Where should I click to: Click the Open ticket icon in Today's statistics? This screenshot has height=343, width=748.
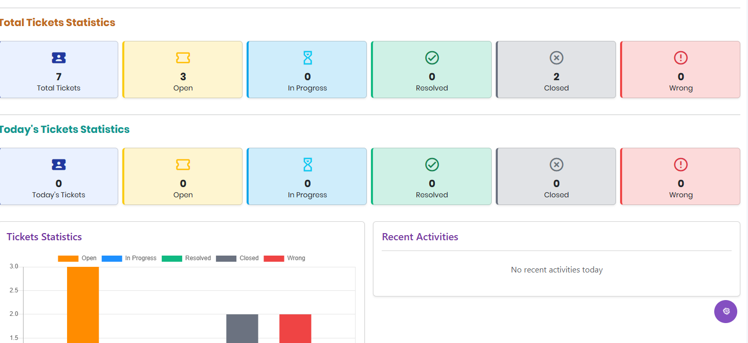pos(183,165)
